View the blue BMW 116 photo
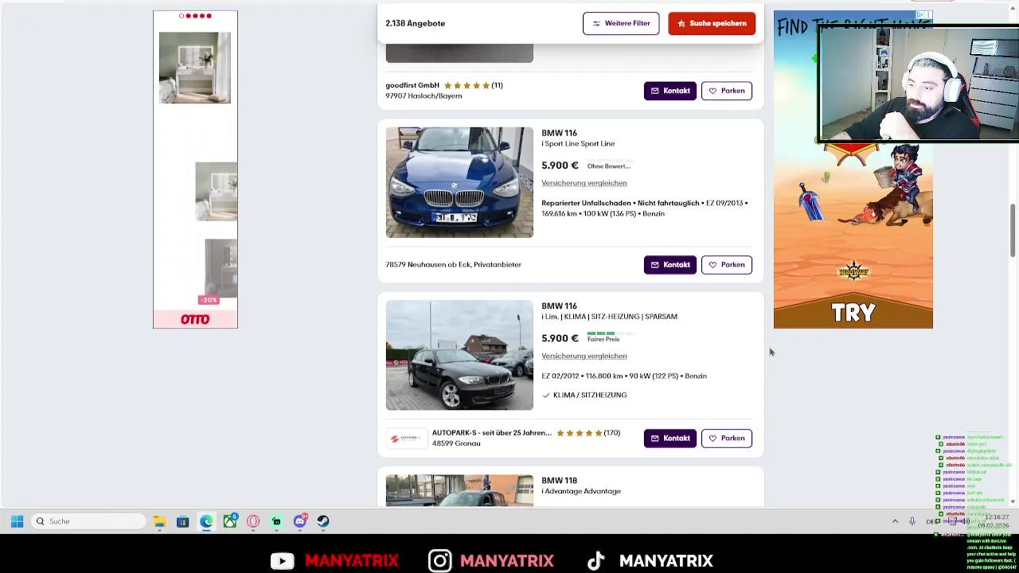This screenshot has width=1019, height=573. pyautogui.click(x=459, y=182)
